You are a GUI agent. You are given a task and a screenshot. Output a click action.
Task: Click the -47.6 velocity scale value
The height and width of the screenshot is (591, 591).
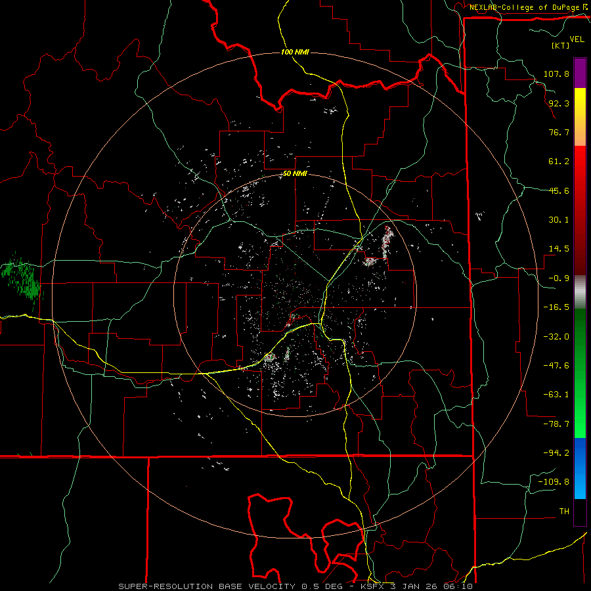click(556, 366)
